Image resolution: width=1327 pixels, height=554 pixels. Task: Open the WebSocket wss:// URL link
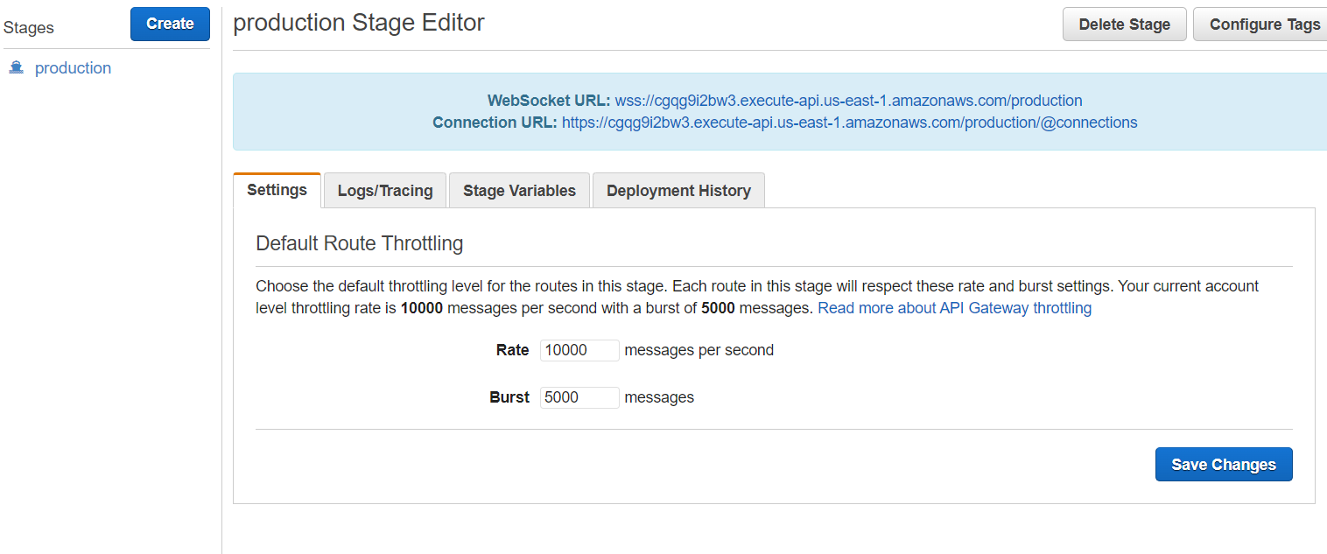coord(848,101)
